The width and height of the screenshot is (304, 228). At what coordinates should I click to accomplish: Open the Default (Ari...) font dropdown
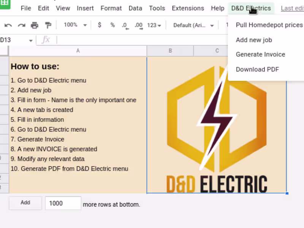pyautogui.click(x=193, y=25)
